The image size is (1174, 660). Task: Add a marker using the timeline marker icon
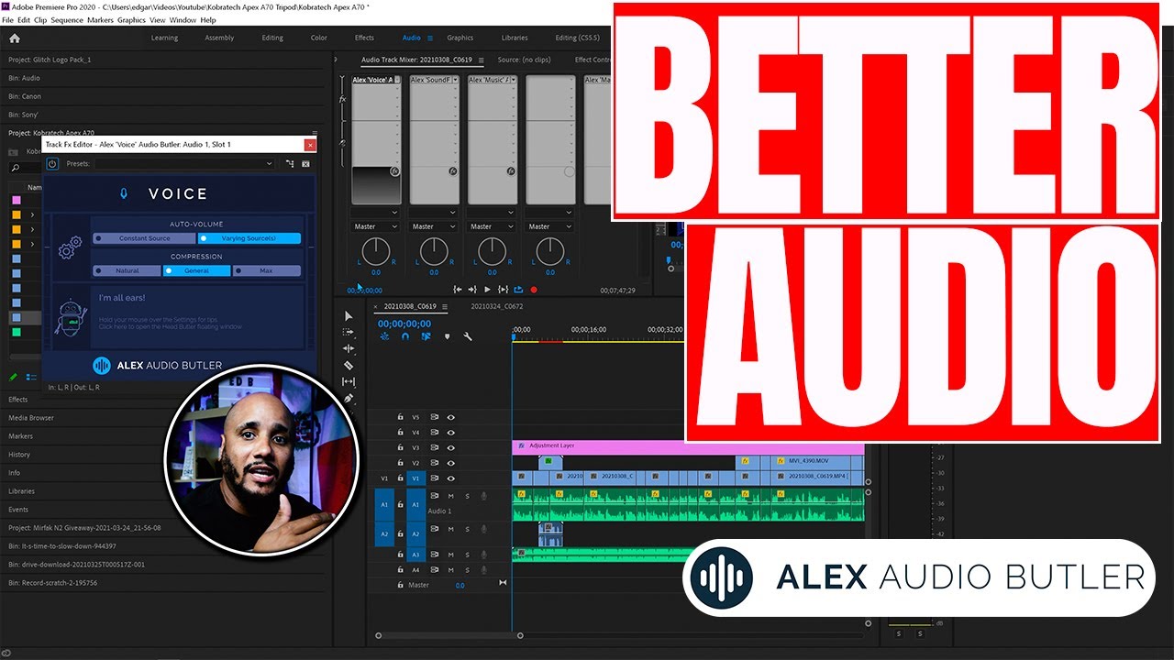447,336
